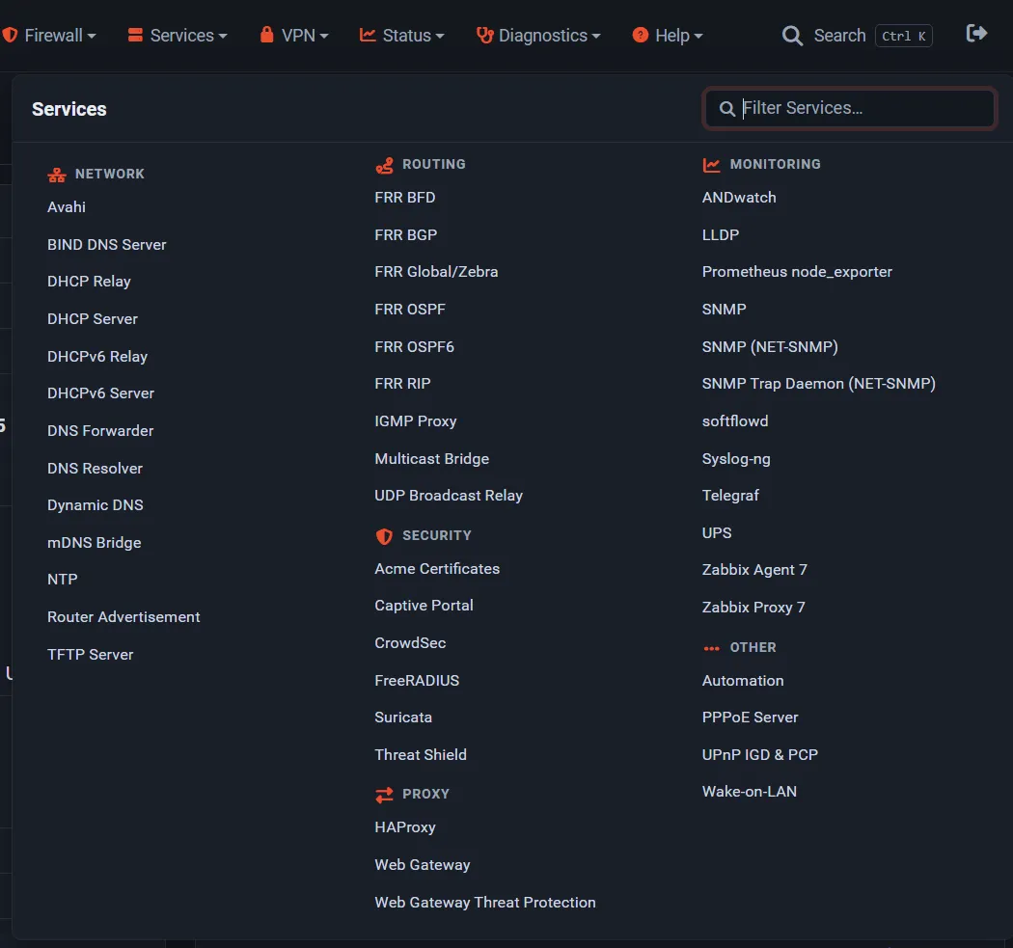1013x948 pixels.
Task: Click the search magnifier icon in navbar
Action: click(792, 36)
